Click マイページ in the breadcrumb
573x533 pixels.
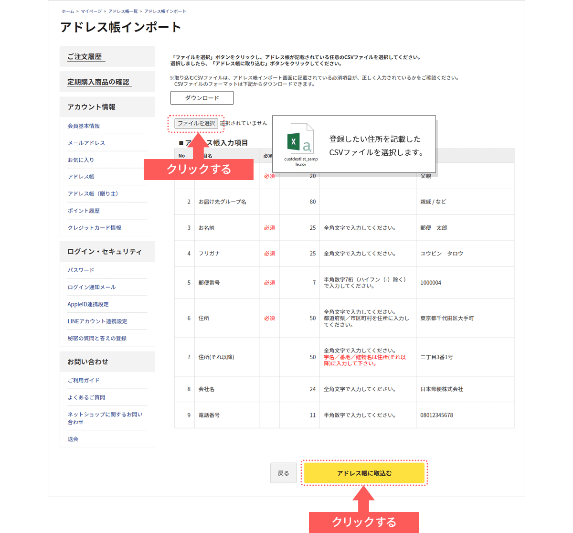[91, 11]
